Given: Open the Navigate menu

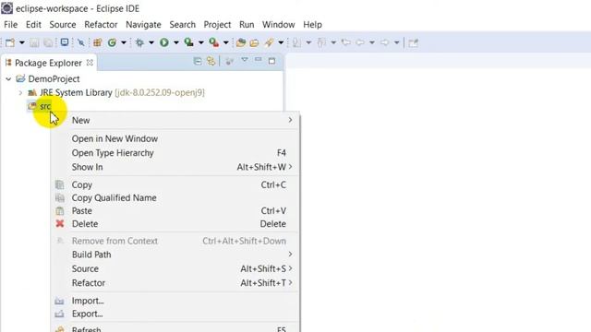Looking at the screenshot, I should pos(143,25).
